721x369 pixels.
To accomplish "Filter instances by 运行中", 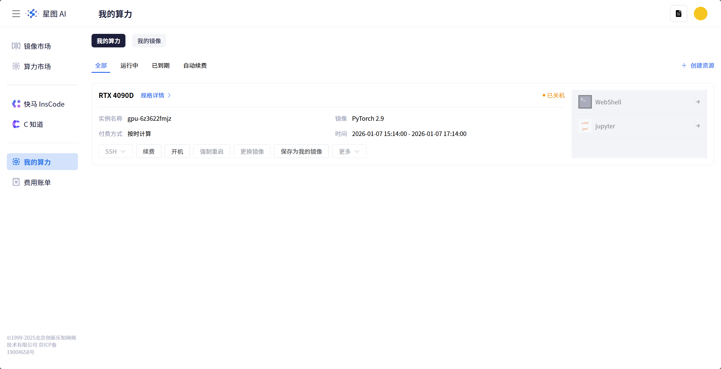I will tap(129, 65).
